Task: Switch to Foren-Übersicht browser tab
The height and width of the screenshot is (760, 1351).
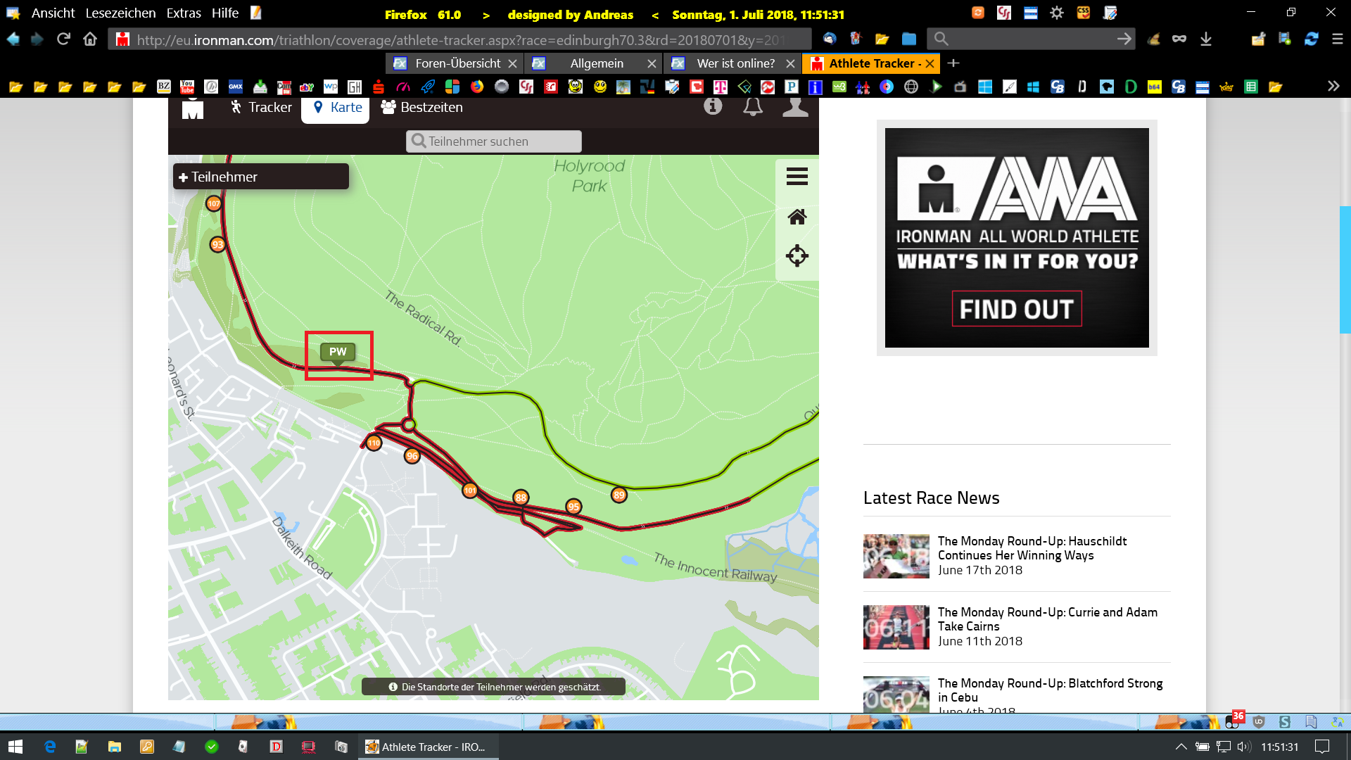Action: coord(456,63)
